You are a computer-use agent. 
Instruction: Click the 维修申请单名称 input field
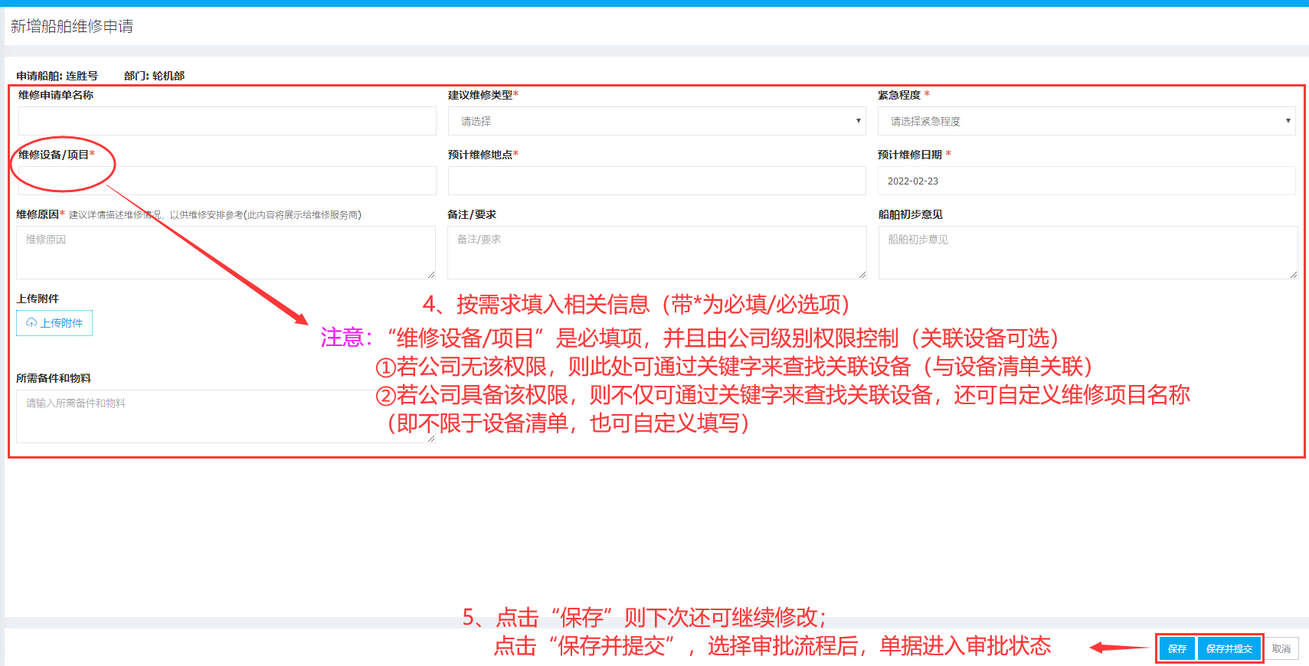[227, 121]
